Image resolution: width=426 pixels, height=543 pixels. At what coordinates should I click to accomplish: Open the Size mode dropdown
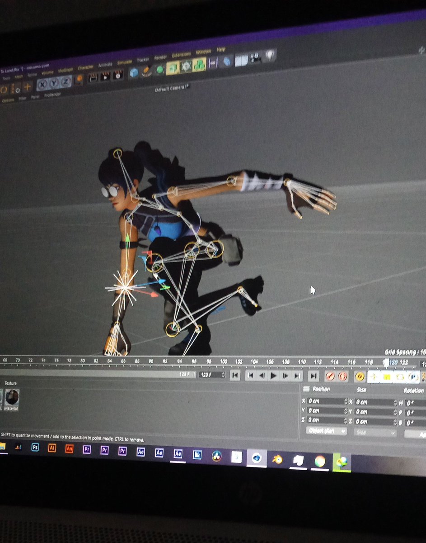(375, 433)
